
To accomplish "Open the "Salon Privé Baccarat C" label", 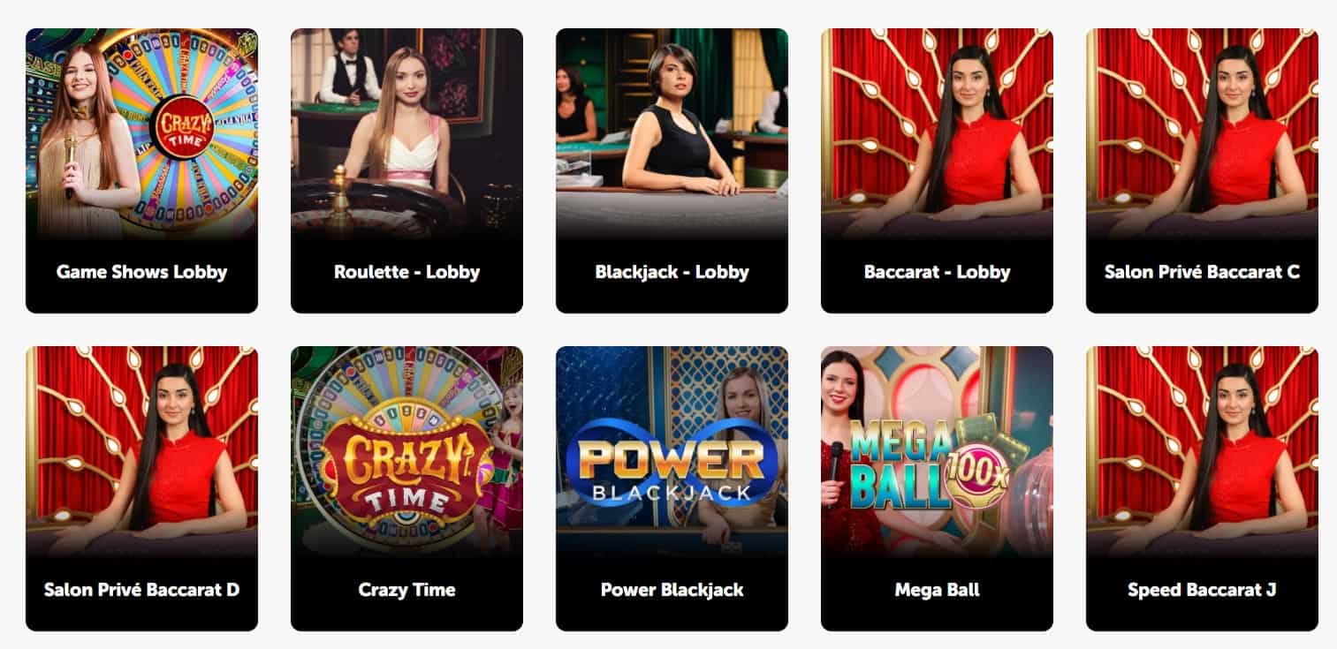I will [x=1202, y=272].
